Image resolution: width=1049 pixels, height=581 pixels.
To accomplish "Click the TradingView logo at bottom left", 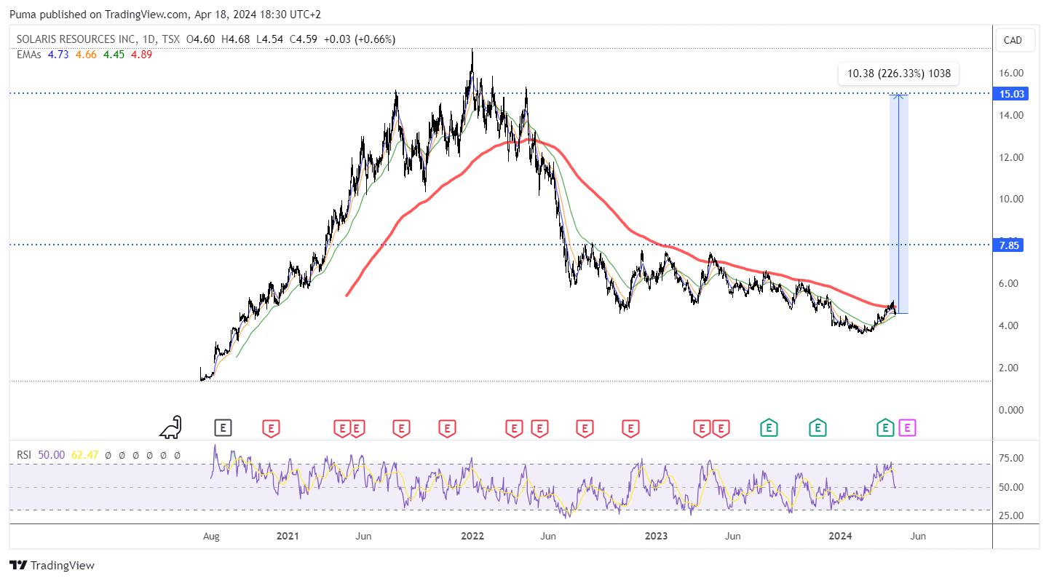I will pos(52,565).
